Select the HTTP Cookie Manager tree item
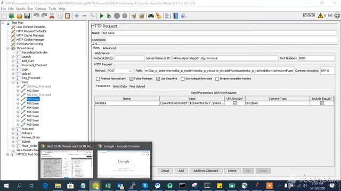Image resolution: width=341 pixels, height=191 pixels. pyautogui.click(x=30, y=40)
